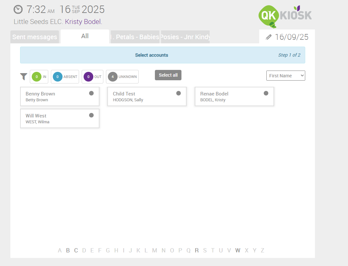Select the Will West account card
The width and height of the screenshot is (348, 266).
(x=60, y=118)
